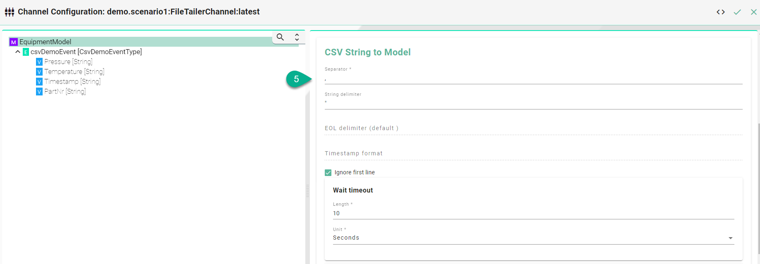Collapse the csvDemoEvent node
This screenshot has width=760, height=264.
coord(18,52)
